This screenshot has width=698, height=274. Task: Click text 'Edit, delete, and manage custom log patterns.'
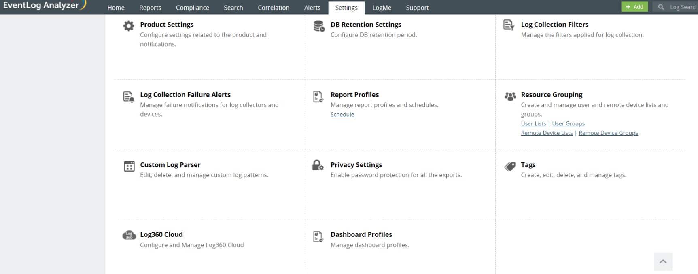204,175
